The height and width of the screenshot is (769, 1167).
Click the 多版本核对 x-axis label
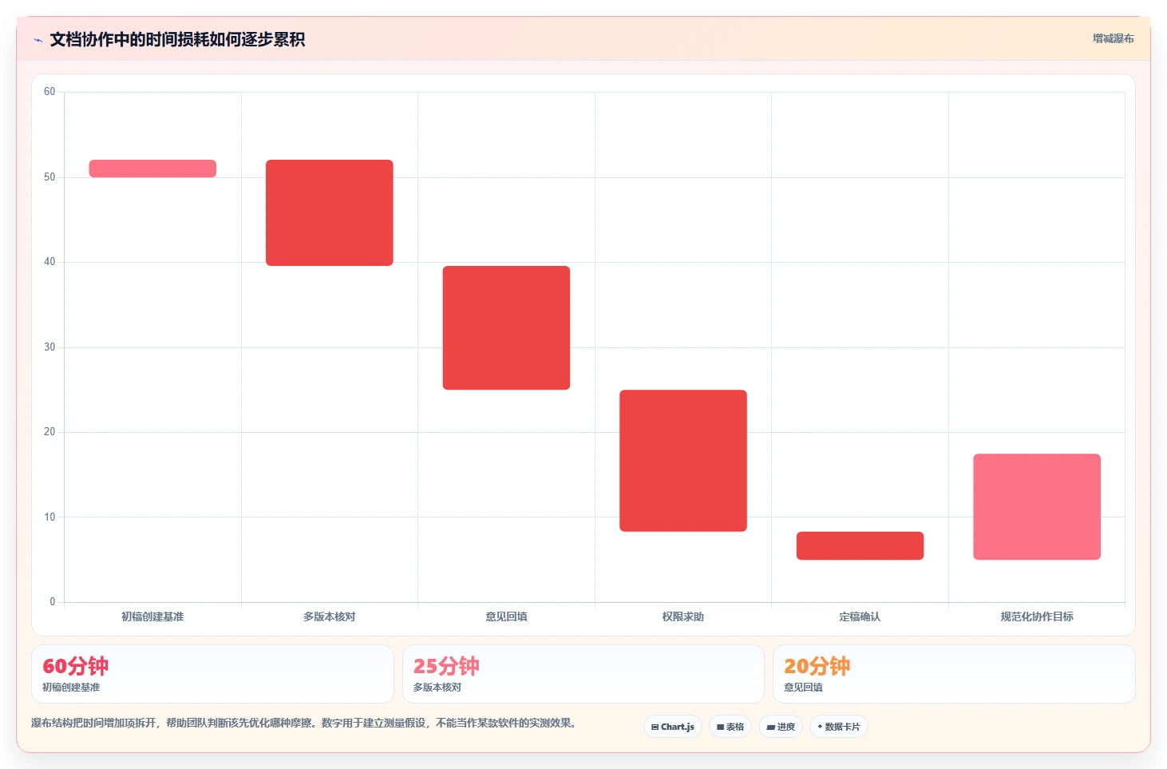click(330, 616)
